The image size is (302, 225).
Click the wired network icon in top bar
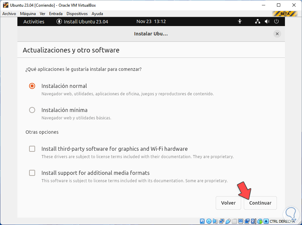[258, 21]
